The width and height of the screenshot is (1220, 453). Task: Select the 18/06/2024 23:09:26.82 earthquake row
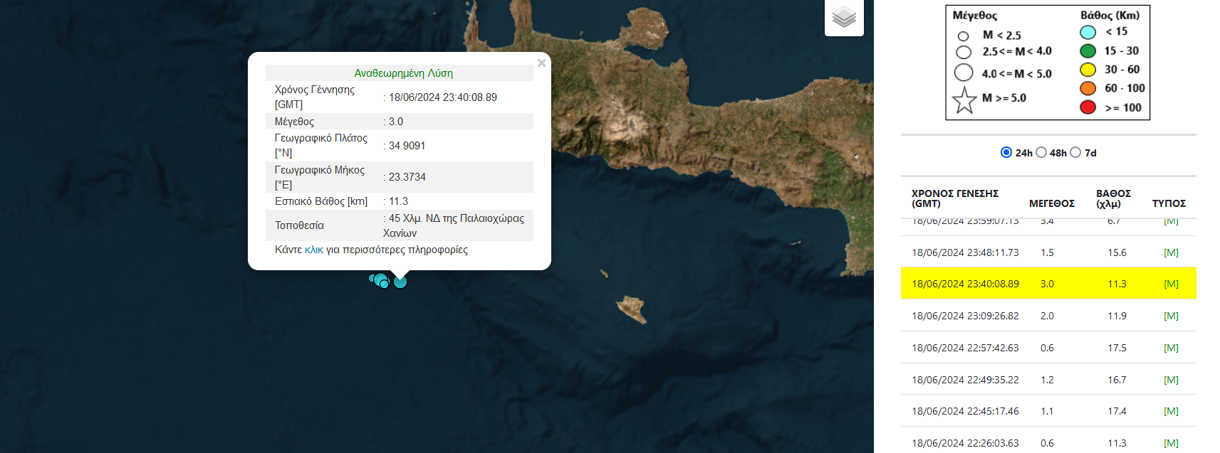965,316
